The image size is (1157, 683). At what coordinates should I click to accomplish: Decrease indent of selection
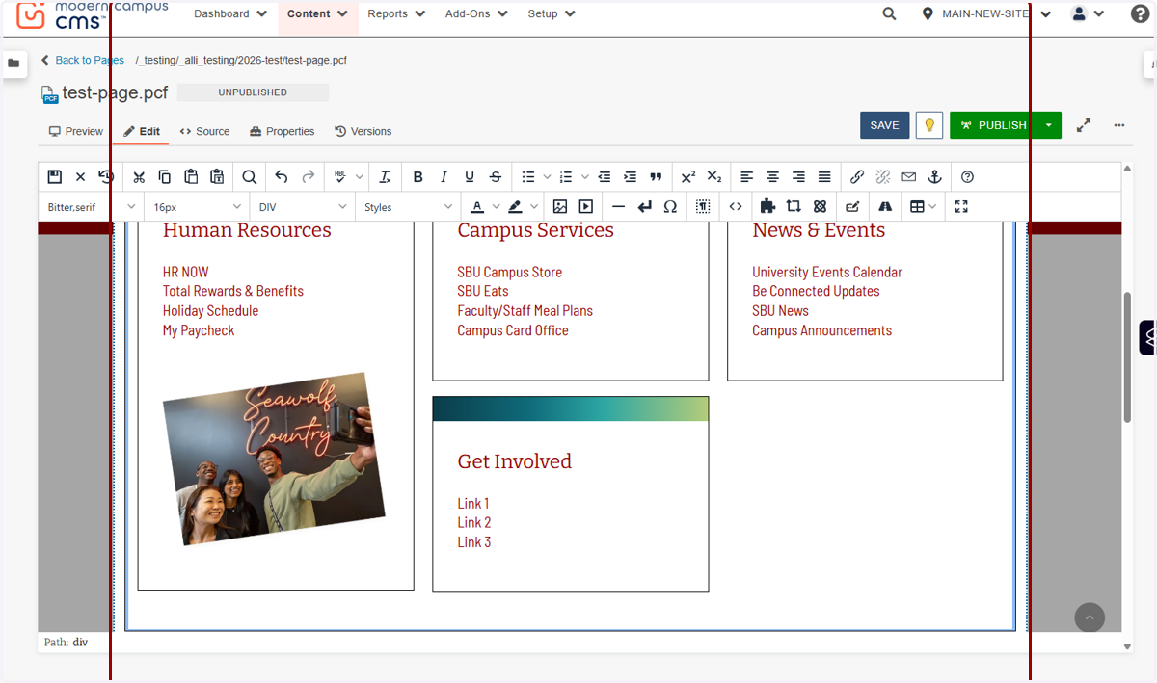(605, 177)
